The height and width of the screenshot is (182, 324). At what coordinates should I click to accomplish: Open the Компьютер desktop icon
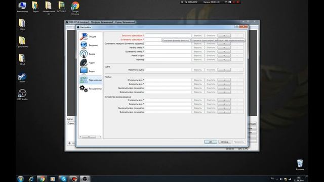tap(22, 7)
